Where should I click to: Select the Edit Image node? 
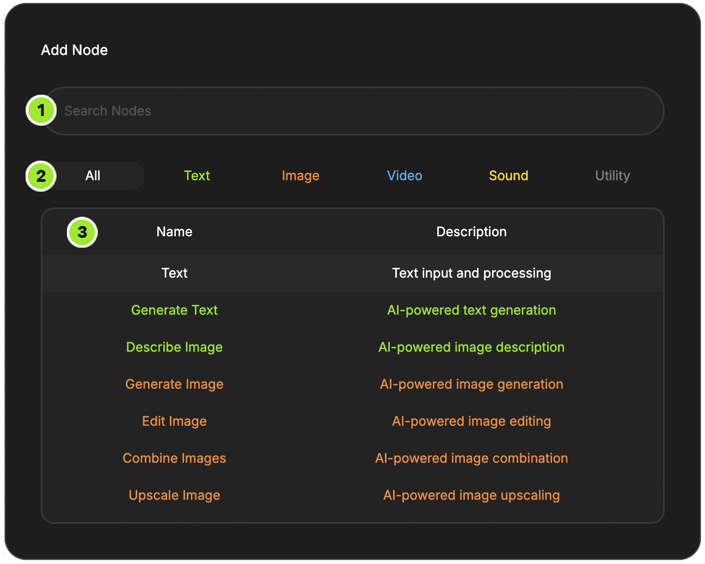pyautogui.click(x=174, y=421)
